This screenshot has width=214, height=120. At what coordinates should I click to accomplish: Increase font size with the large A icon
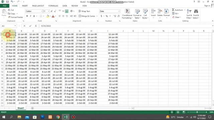pyautogui.click(x=51, y=11)
